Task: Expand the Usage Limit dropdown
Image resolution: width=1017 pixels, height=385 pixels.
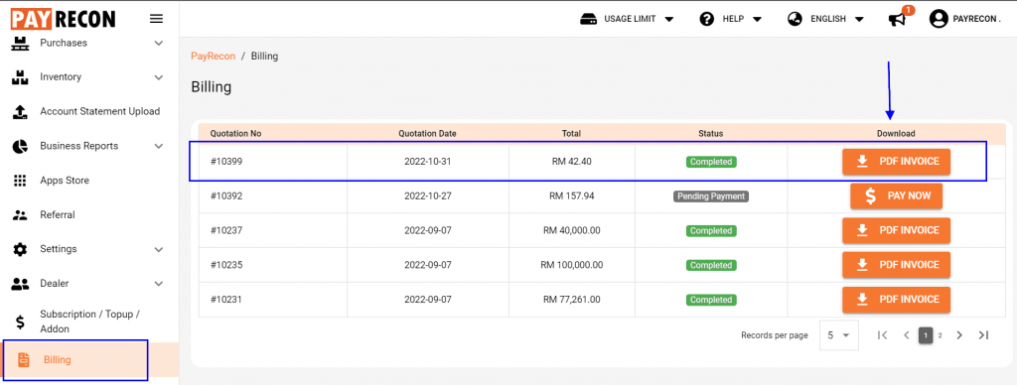Action: (x=627, y=19)
